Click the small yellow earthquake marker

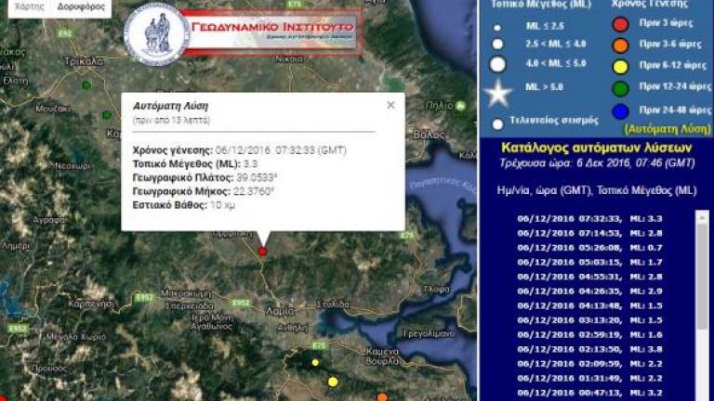(x=315, y=362)
